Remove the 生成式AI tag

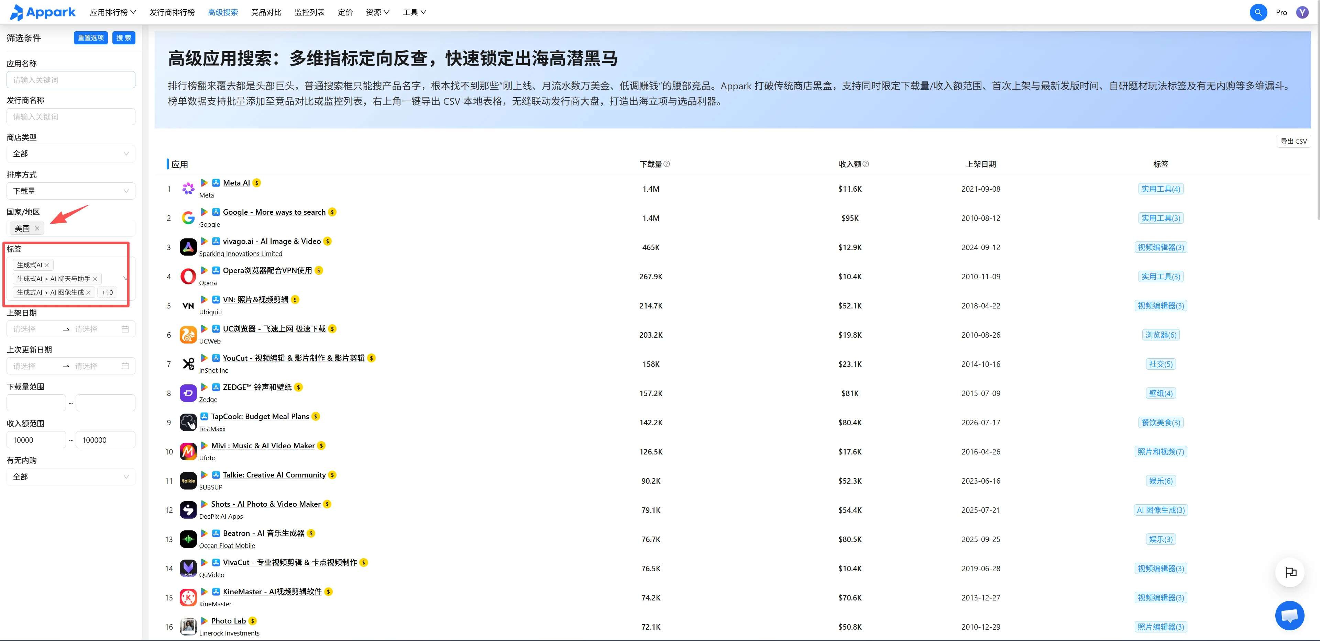coord(47,265)
